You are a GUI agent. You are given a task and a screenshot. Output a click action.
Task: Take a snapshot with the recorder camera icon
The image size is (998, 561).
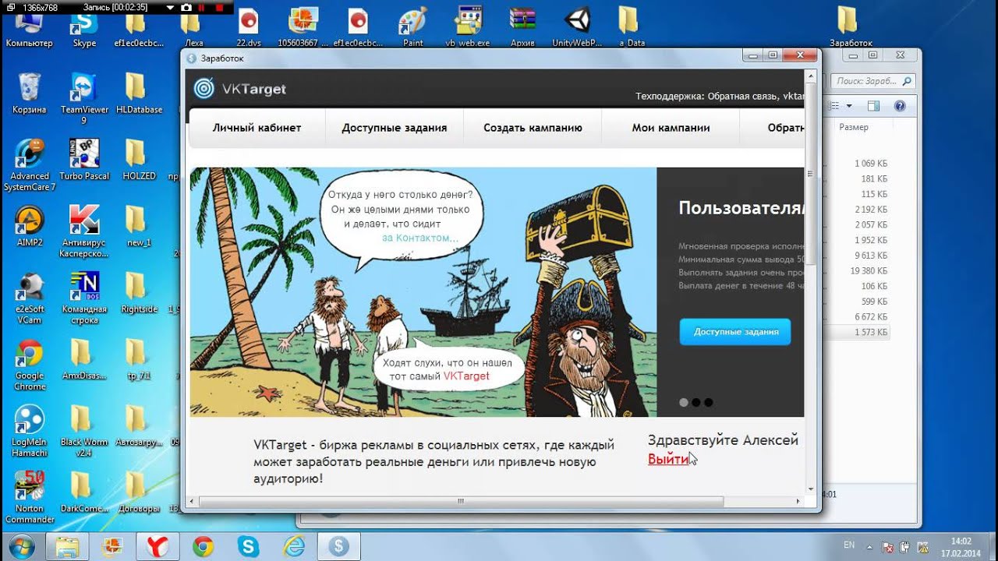point(186,7)
